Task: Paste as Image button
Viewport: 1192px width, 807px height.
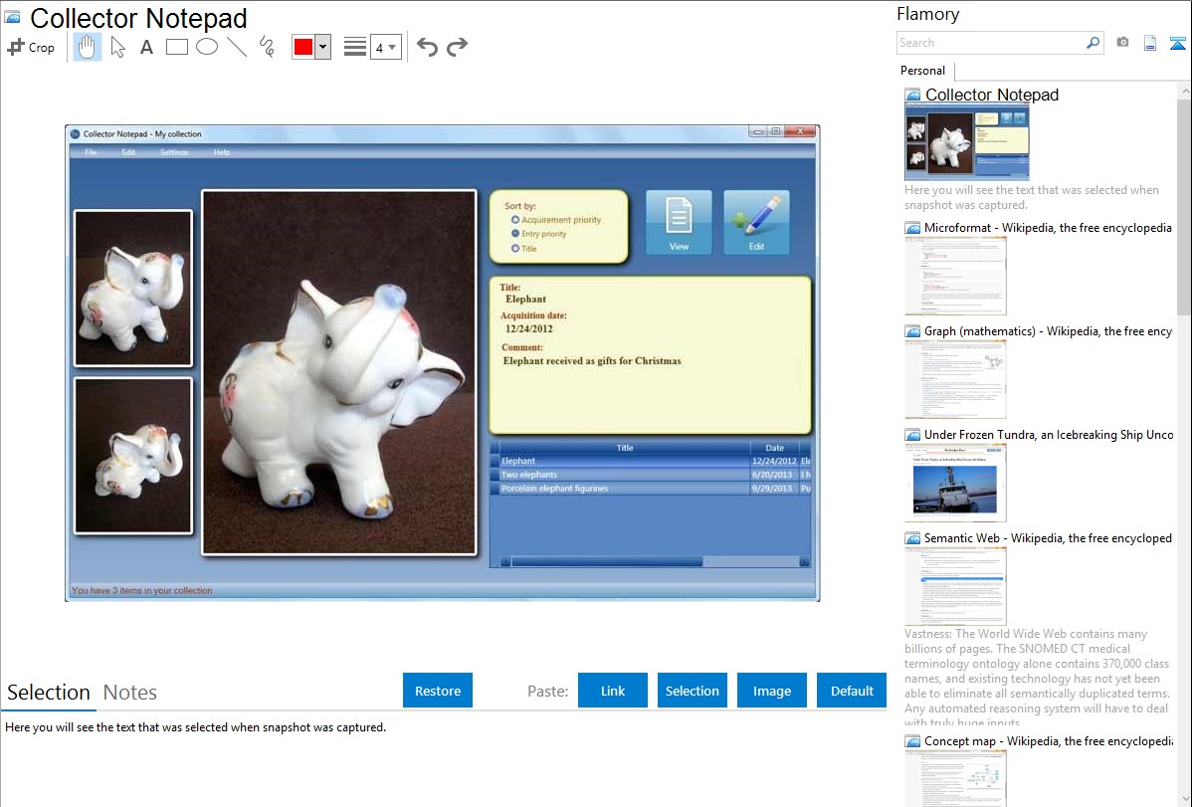Action: [771, 691]
